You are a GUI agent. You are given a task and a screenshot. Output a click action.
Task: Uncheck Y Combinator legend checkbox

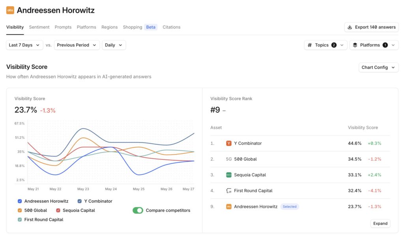pos(80,201)
